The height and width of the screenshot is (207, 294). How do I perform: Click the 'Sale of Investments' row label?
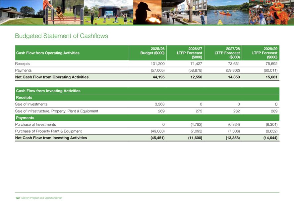coord(31,104)
